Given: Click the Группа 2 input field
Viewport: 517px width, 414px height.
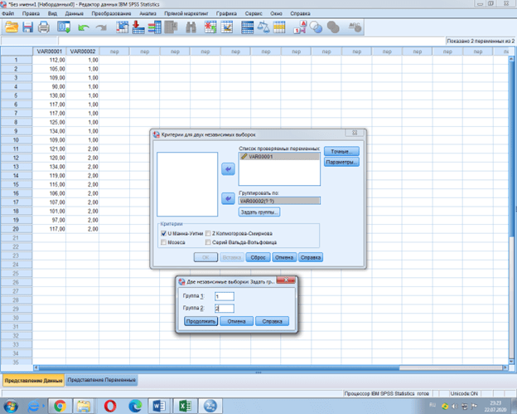Looking at the screenshot, I should (225, 309).
